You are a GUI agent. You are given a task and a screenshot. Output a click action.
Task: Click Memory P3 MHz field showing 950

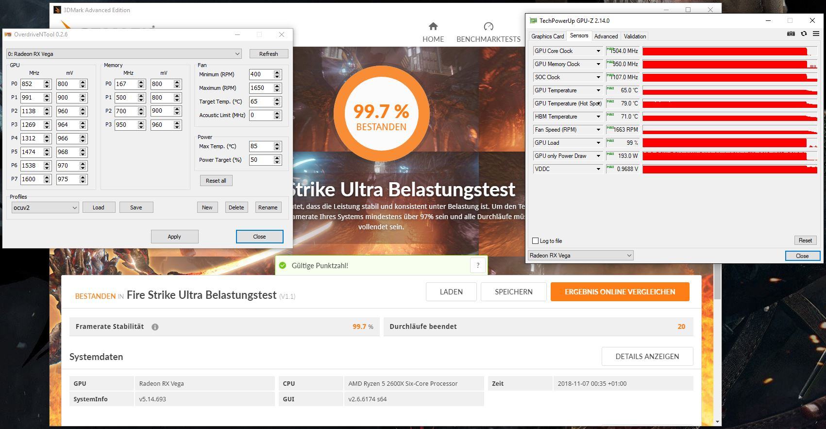pyautogui.click(x=126, y=125)
